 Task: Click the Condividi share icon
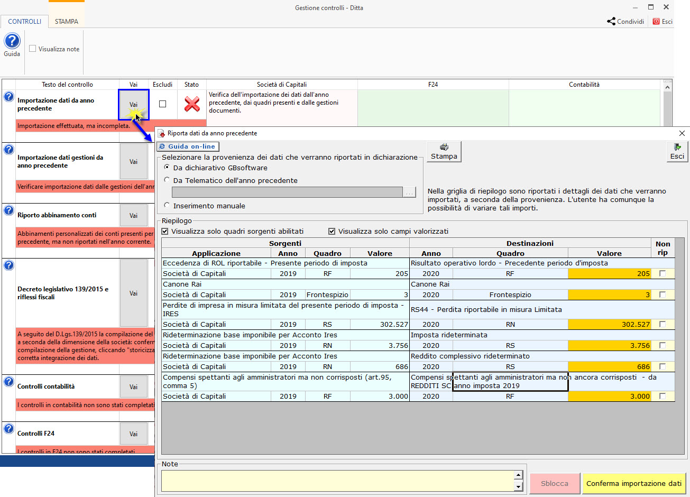coord(611,22)
